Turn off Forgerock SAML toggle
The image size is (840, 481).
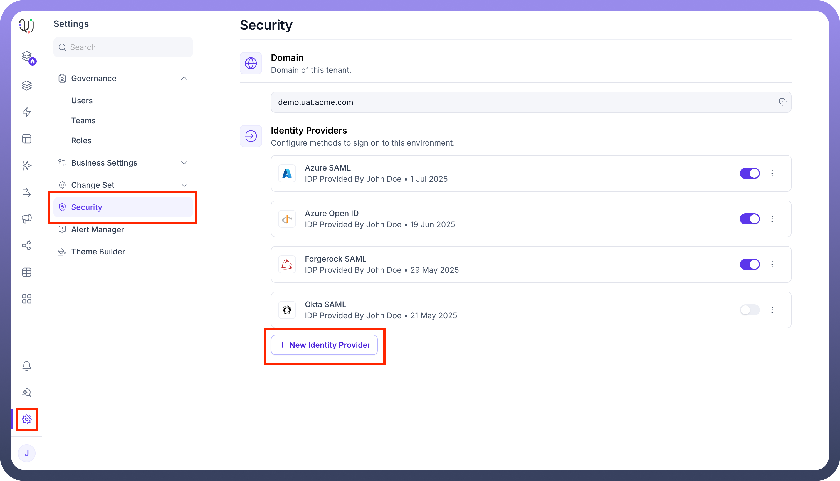[749, 264]
